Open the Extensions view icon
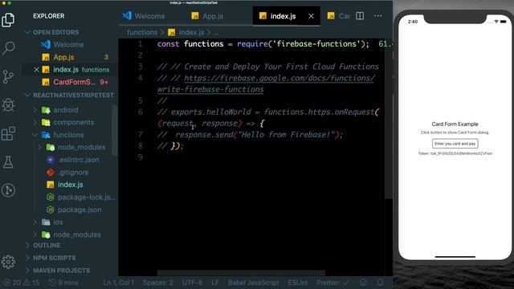514x289 pixels. 8,133
